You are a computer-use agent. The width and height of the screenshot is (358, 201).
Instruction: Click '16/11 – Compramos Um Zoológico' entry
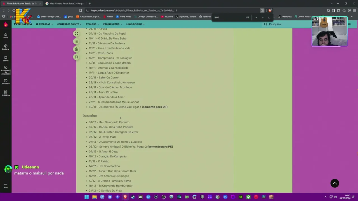coord(110,58)
